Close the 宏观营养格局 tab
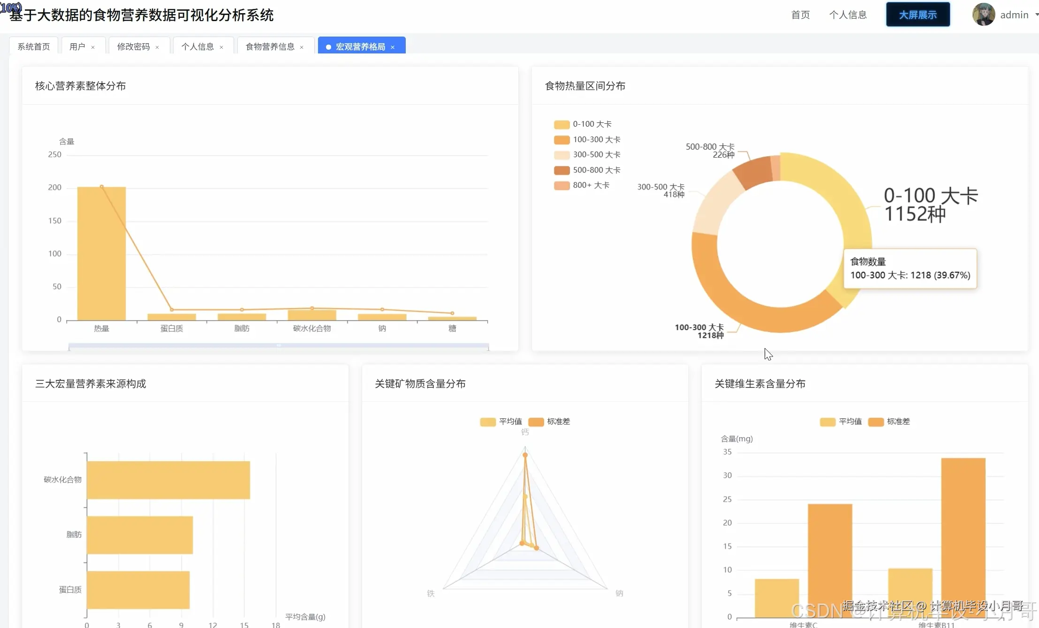The width and height of the screenshot is (1039, 628). [x=393, y=46]
